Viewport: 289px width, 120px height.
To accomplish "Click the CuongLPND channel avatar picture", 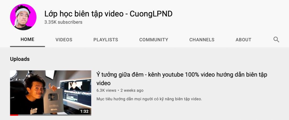I will click(23, 17).
